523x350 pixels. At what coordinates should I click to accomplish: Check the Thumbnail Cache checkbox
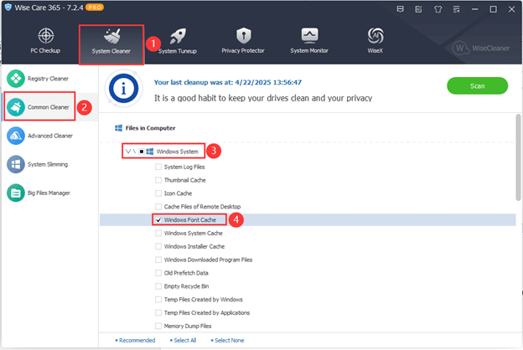[x=158, y=180]
